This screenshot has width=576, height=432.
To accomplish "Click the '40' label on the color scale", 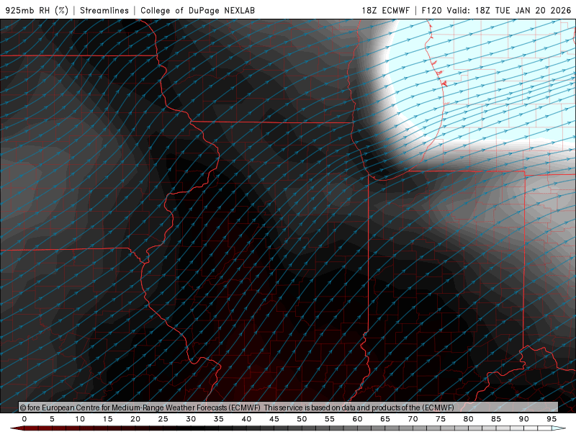I will click(x=246, y=419).
